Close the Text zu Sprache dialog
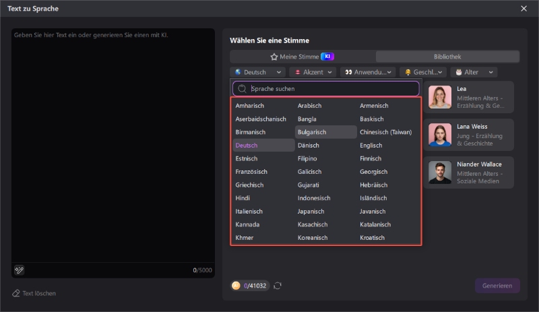 coord(524,9)
